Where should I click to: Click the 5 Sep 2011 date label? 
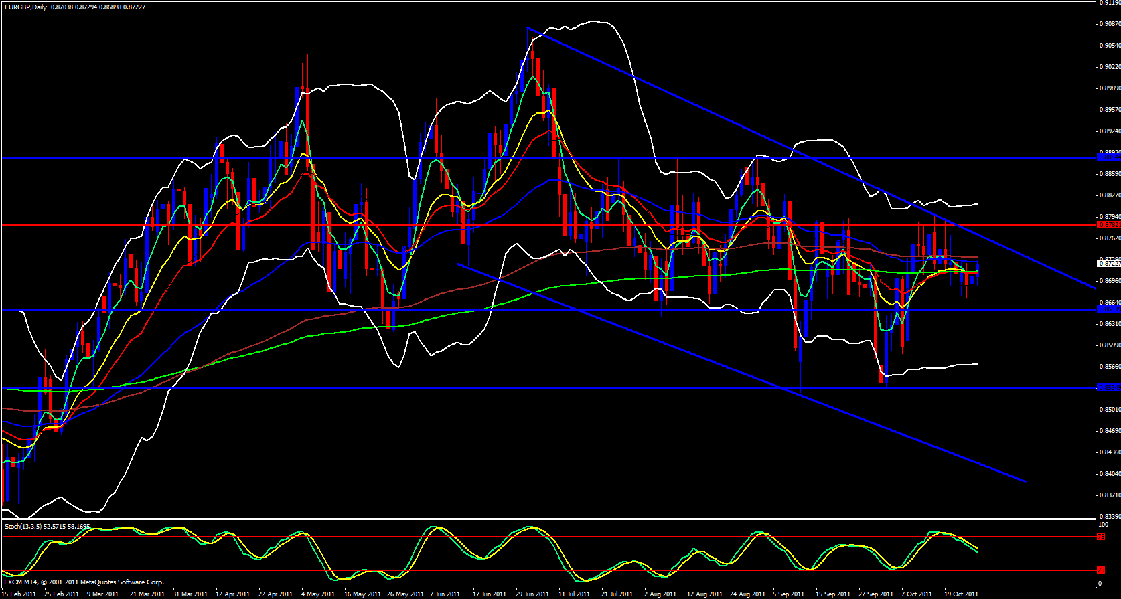[789, 594]
